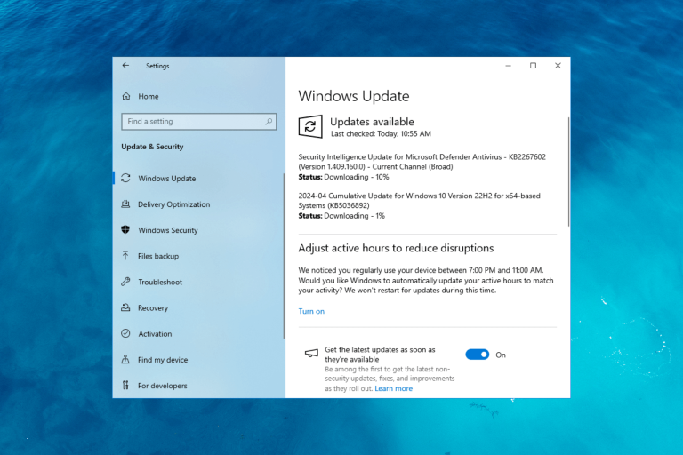Click the Updates available heading
Viewport: 683px width, 455px height.
pyautogui.click(x=372, y=122)
